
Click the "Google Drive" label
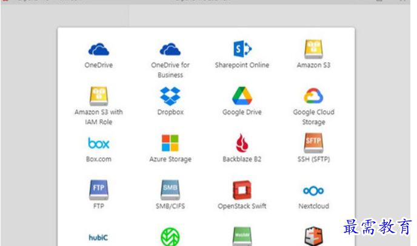[x=242, y=112]
